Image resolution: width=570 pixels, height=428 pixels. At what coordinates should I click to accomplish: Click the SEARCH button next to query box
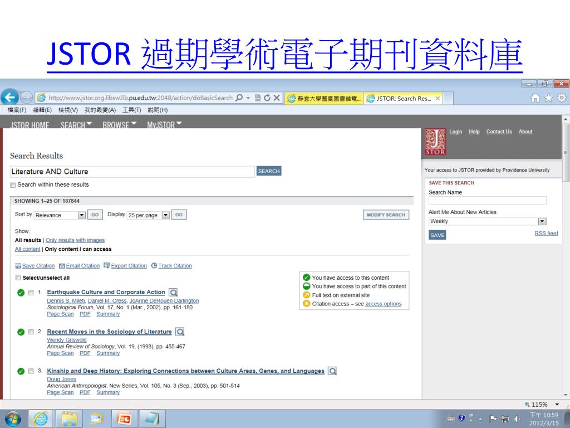click(x=269, y=171)
